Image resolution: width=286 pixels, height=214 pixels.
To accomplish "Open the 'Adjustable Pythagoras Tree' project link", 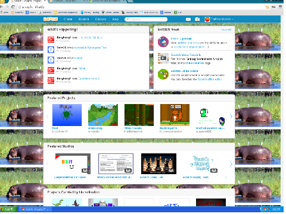I will pyautogui.click(x=91, y=48).
